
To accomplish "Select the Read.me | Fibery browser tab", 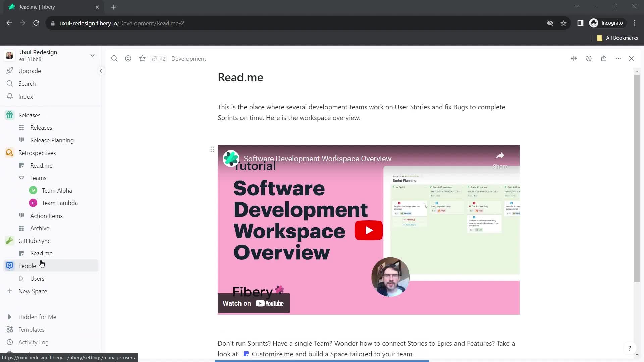I will coord(54,7).
